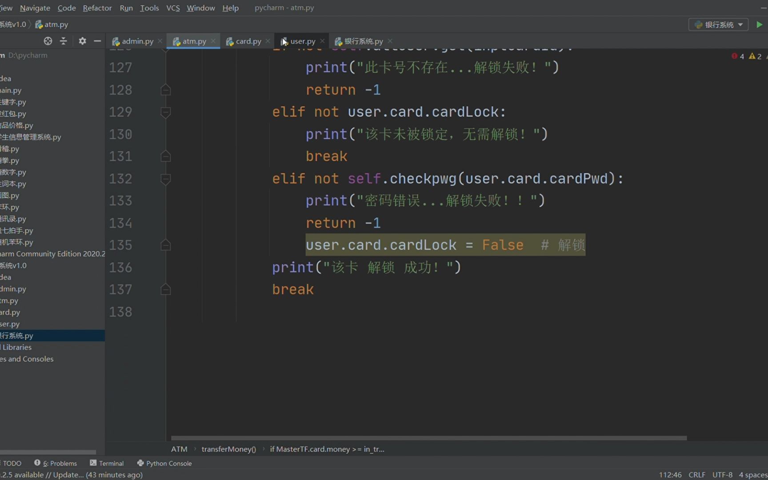Select 红包.py in the project tree
This screenshot has height=480, width=768.
(x=52, y=113)
